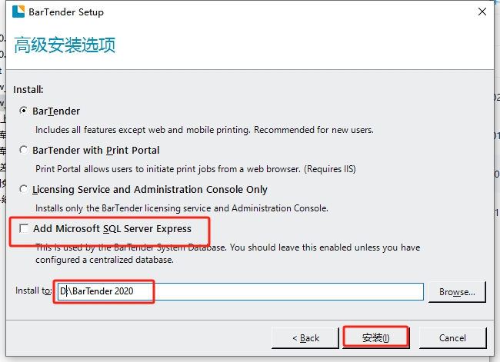Viewport: 500px width, 362px height.
Task: Click the "Requires IIS" Print Portal description
Action: point(195,169)
